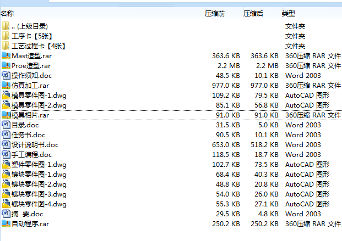Click the 自动程序.rar archive icon
This screenshot has width=342, height=241.
click(6, 223)
